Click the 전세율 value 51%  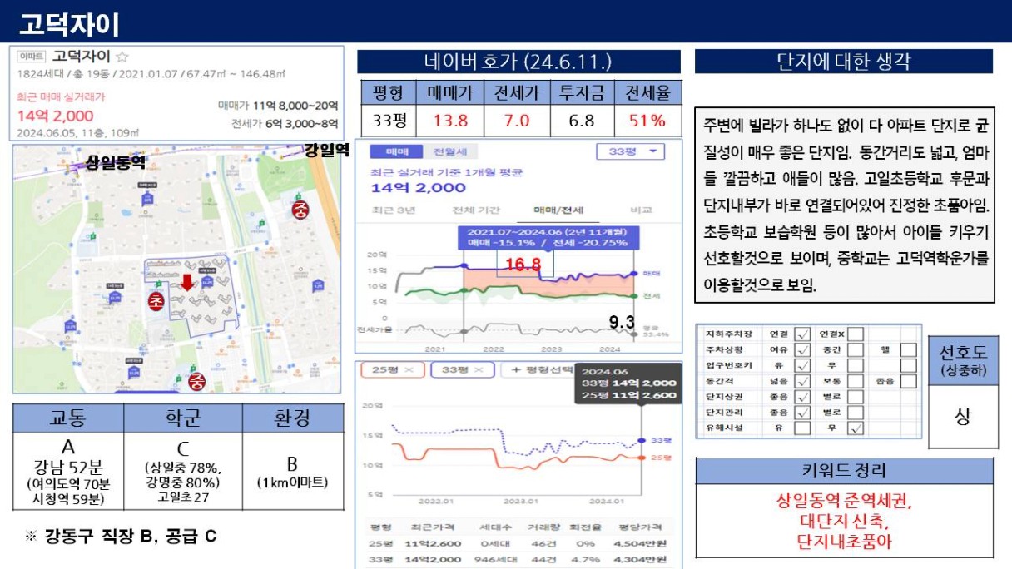tap(647, 121)
